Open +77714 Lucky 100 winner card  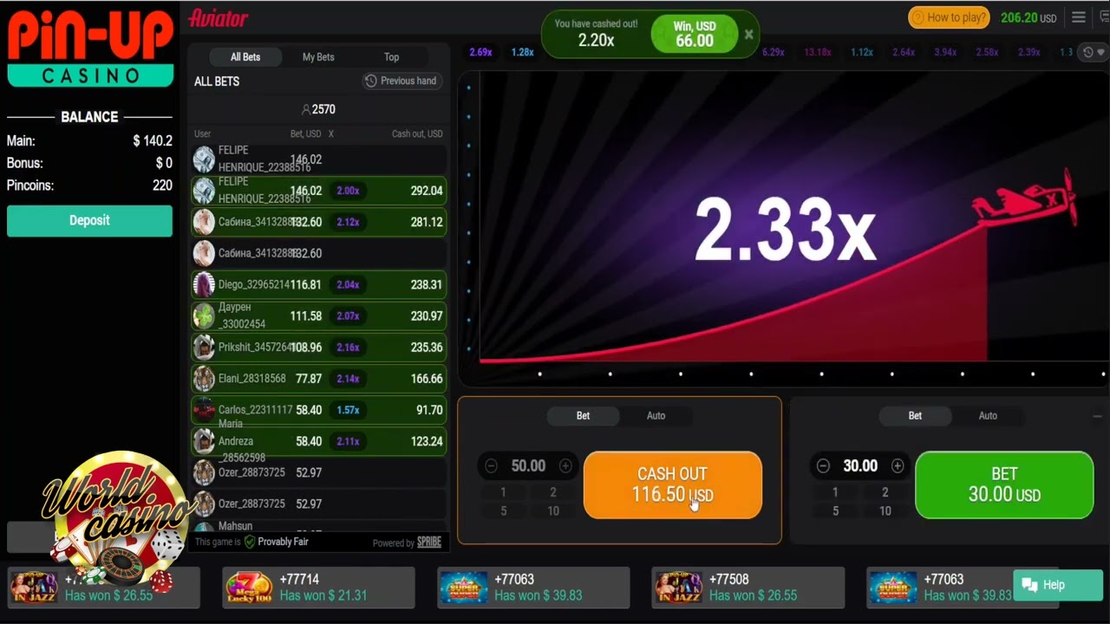click(319, 588)
